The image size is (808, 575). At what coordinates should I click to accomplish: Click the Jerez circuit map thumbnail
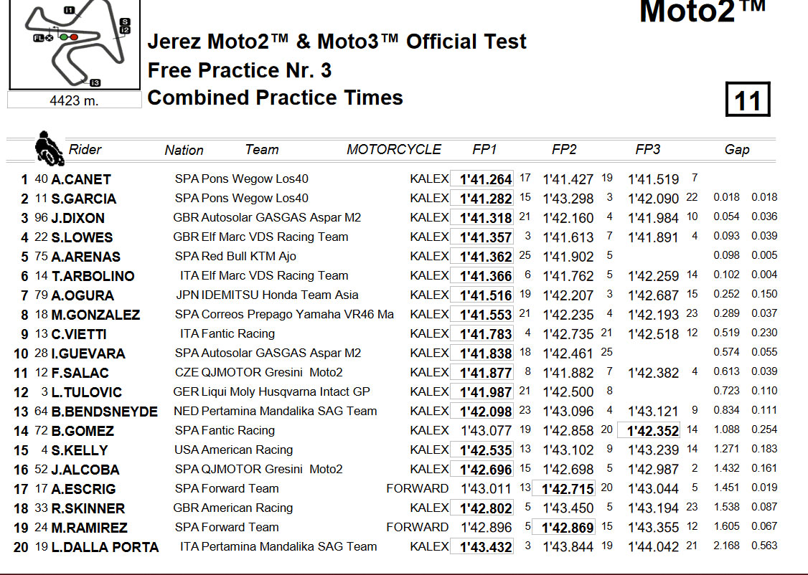(75, 44)
